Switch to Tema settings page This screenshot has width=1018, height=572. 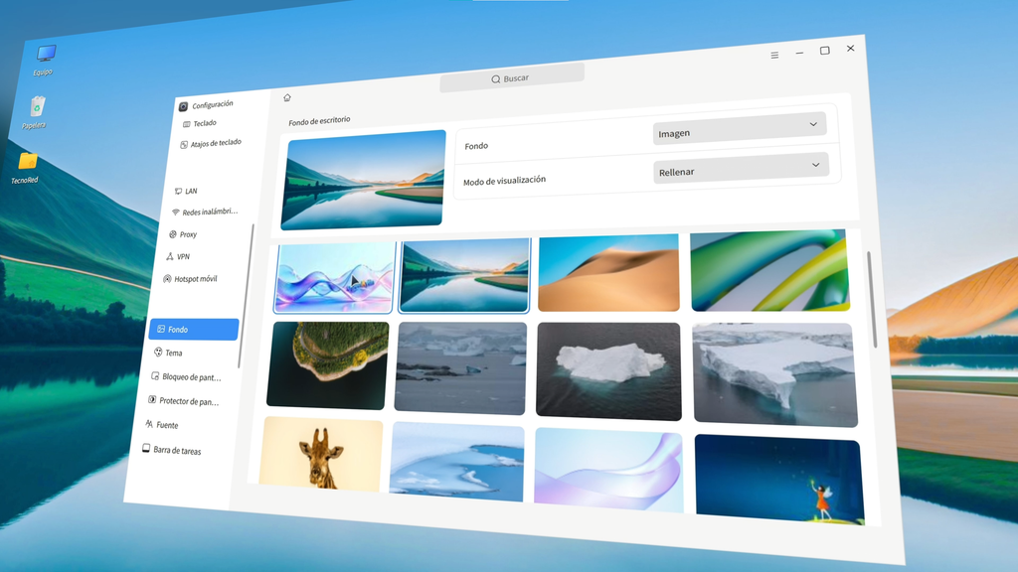click(169, 353)
